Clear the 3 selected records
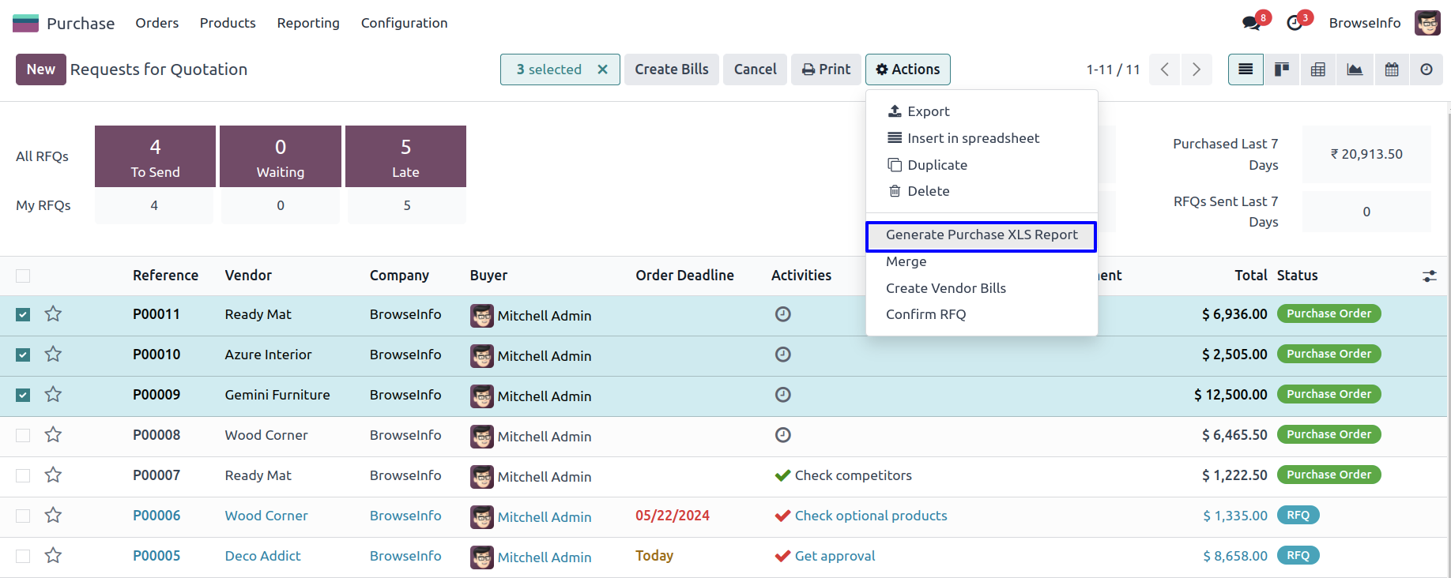This screenshot has height=578, width=1451. point(602,69)
